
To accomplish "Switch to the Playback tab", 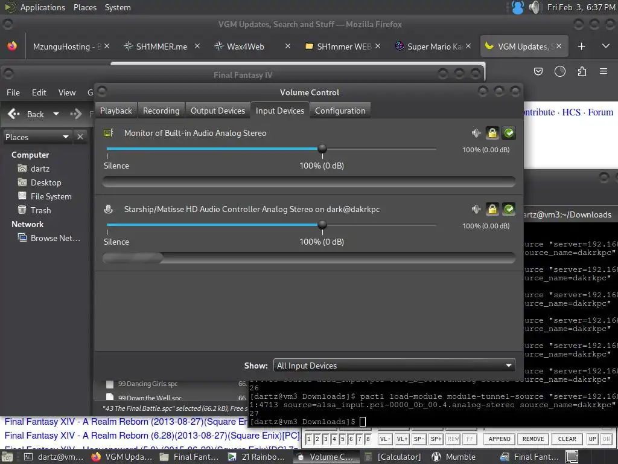I will point(116,111).
